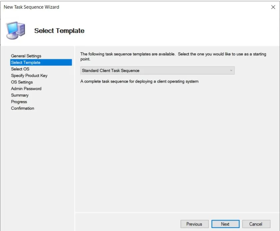Open the Specify Product Key step

[29, 76]
